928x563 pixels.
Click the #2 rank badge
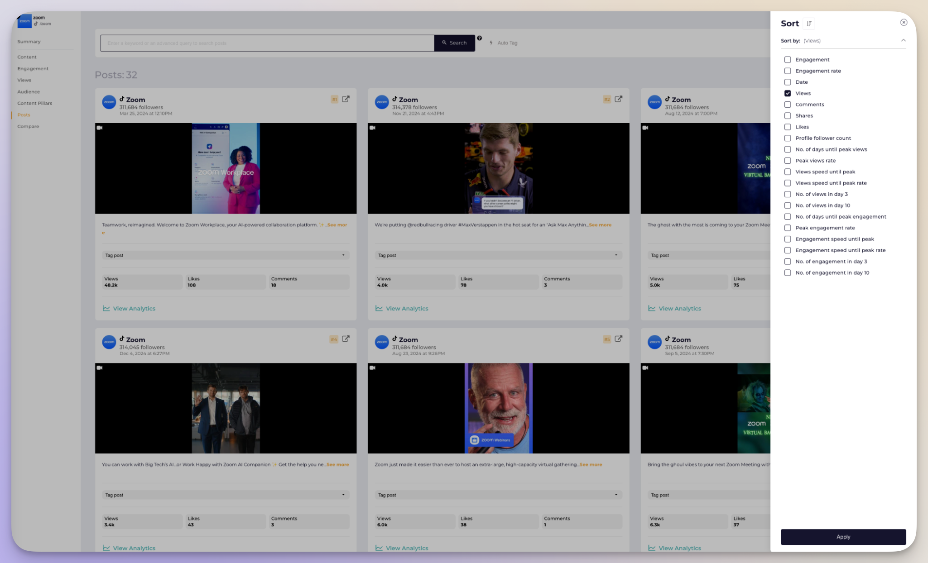pyautogui.click(x=607, y=99)
